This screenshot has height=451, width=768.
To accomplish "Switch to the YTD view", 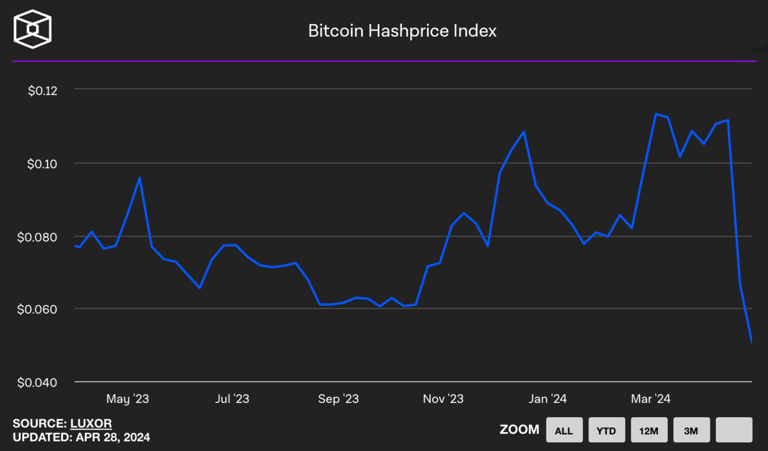I will [606, 430].
